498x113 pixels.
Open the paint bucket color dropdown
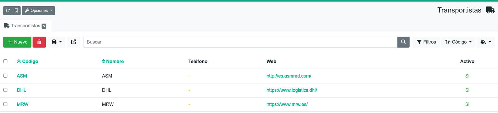tap(486, 42)
